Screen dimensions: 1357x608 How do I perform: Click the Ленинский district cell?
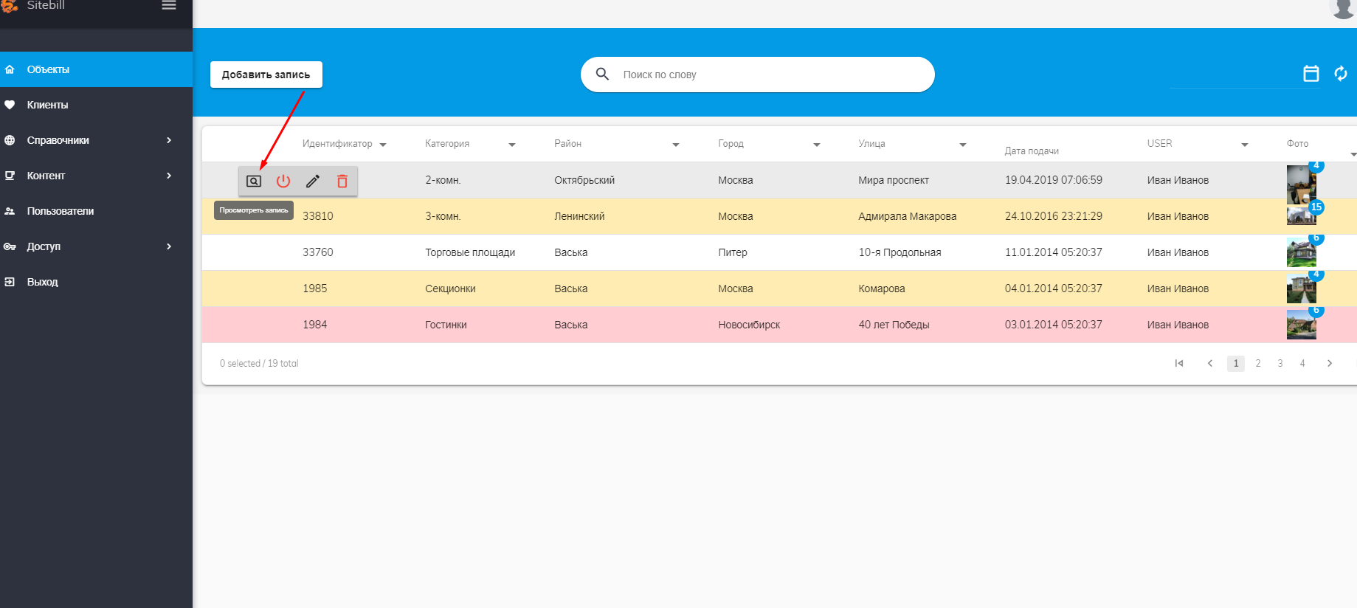[x=579, y=216]
